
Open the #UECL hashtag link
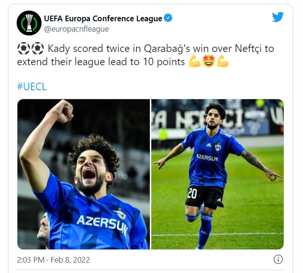(32, 86)
